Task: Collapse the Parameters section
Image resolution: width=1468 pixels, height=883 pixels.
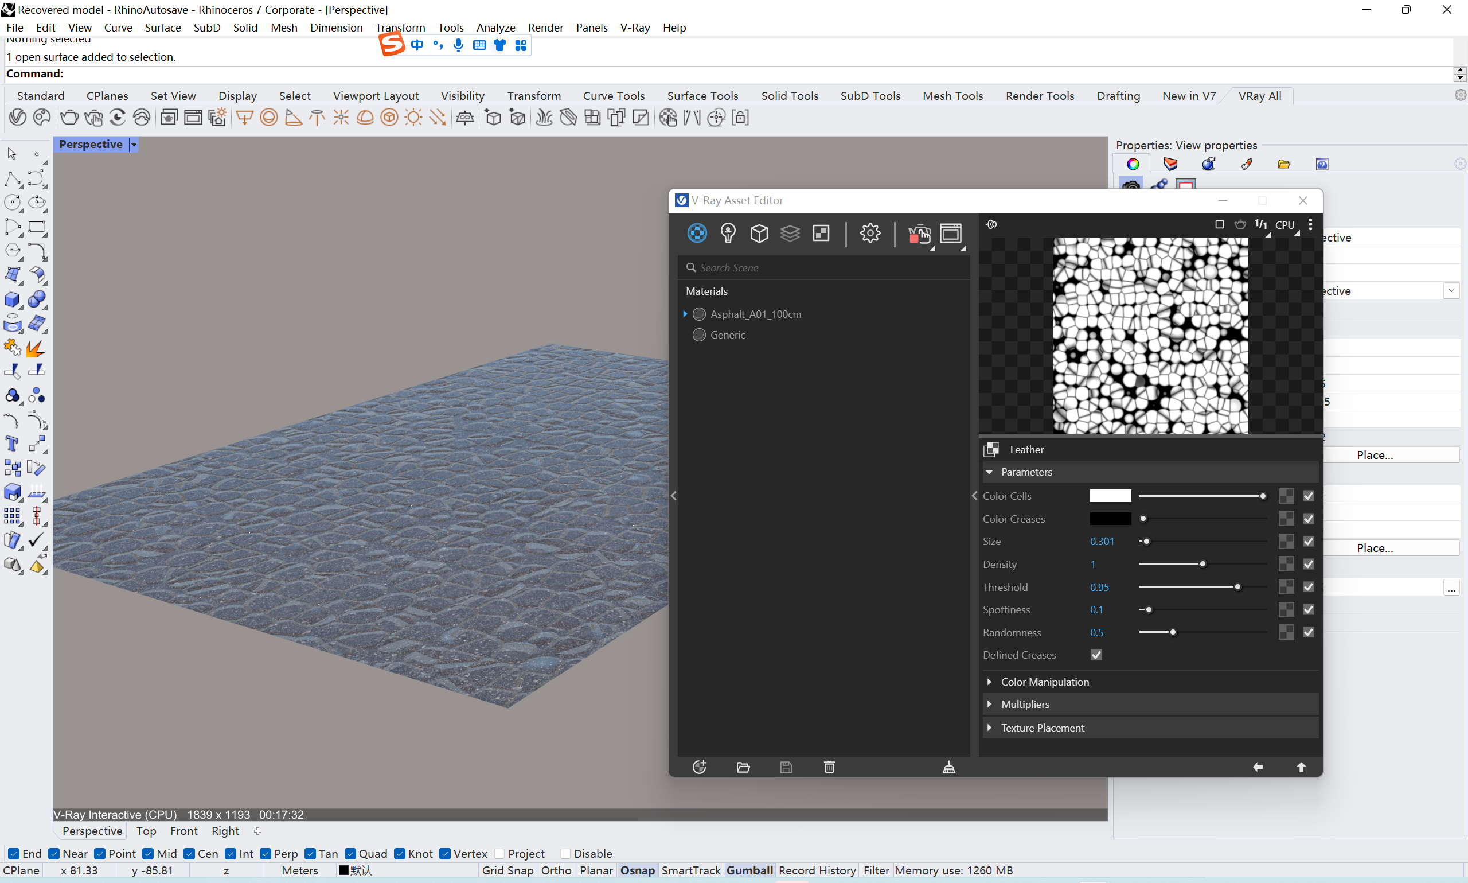Action: click(989, 472)
